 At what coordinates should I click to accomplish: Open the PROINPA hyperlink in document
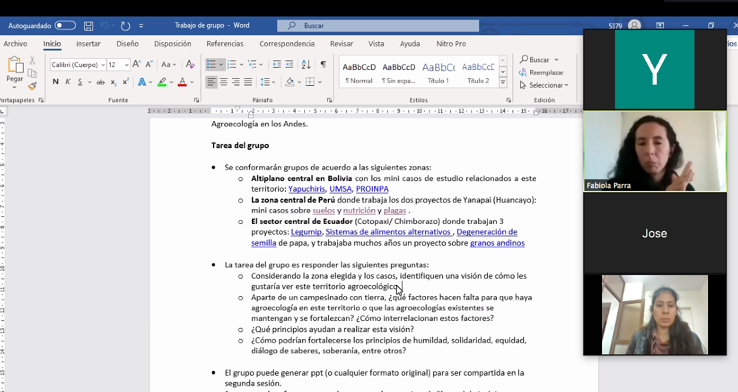click(x=372, y=189)
